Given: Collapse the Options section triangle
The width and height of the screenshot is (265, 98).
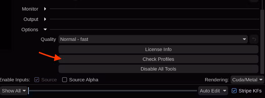Looking at the screenshot, I should [x=45, y=29].
